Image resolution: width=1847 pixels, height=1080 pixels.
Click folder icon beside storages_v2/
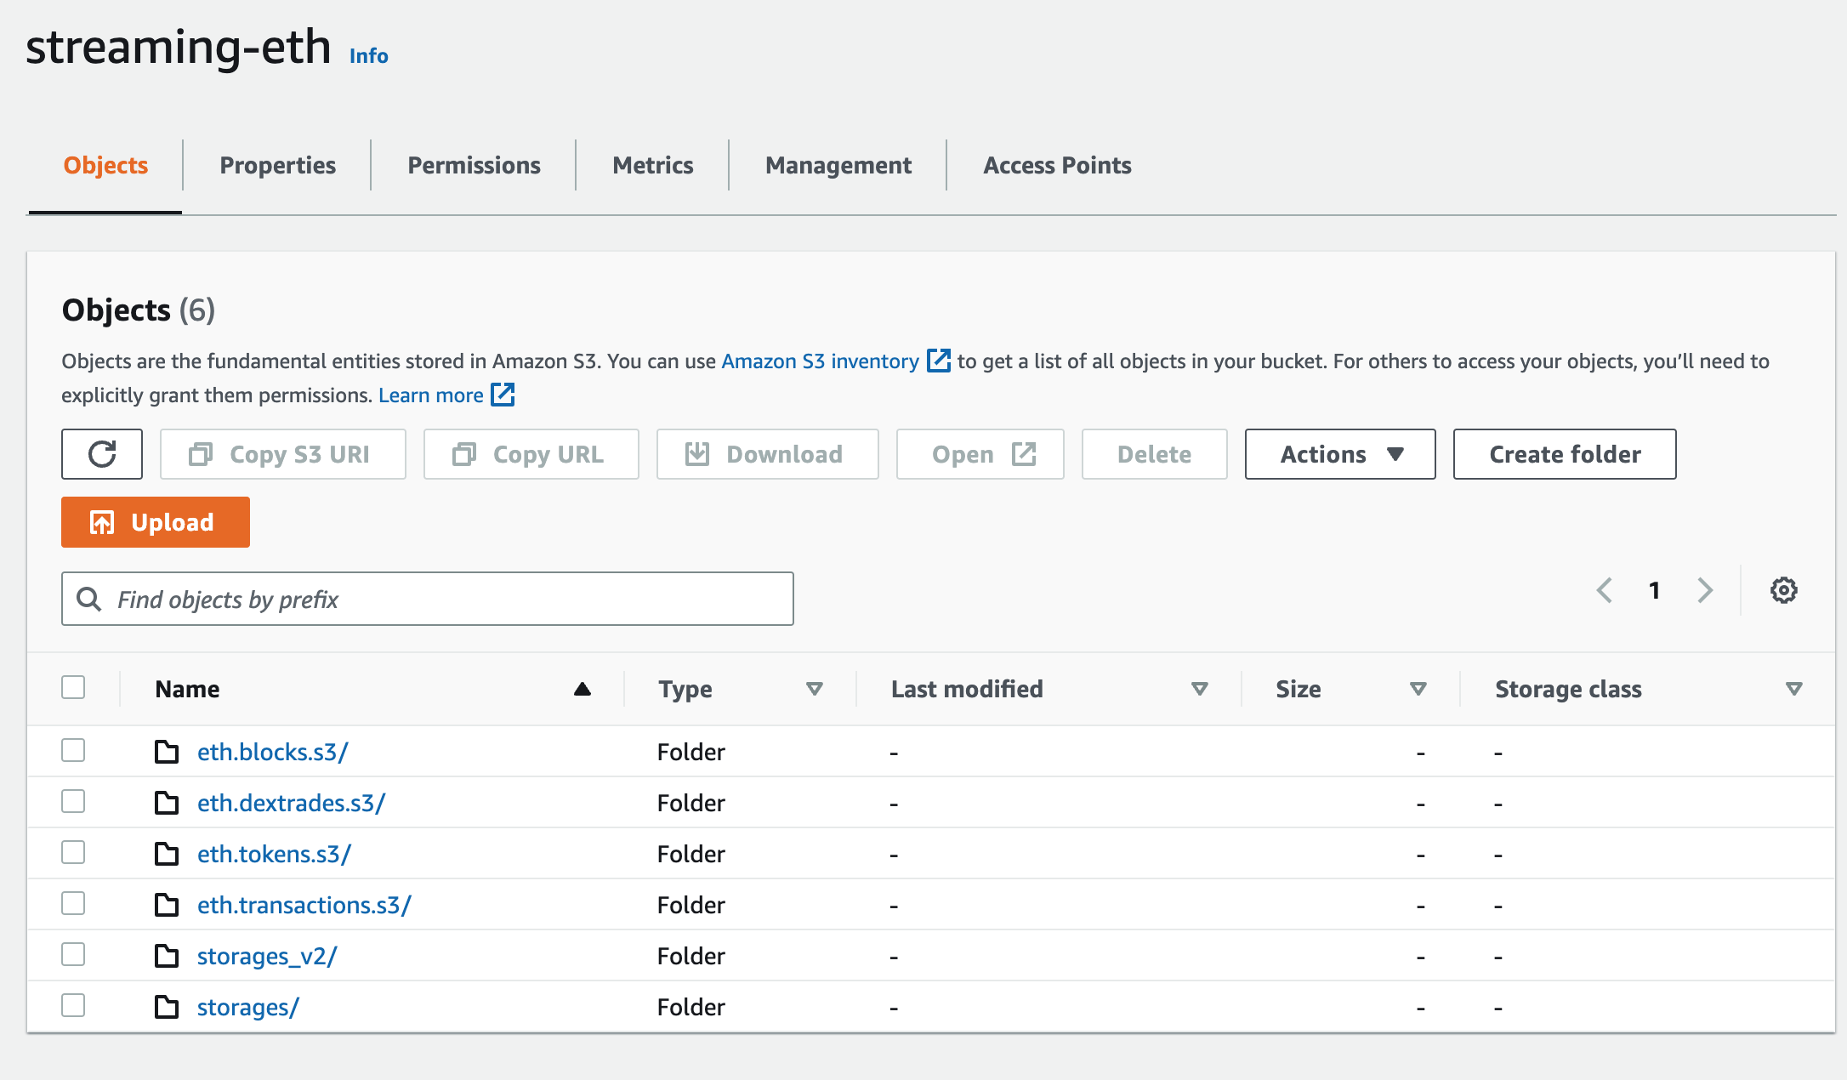click(167, 956)
